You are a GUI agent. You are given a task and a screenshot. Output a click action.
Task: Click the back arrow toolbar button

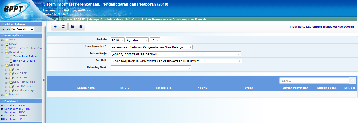pos(55,27)
